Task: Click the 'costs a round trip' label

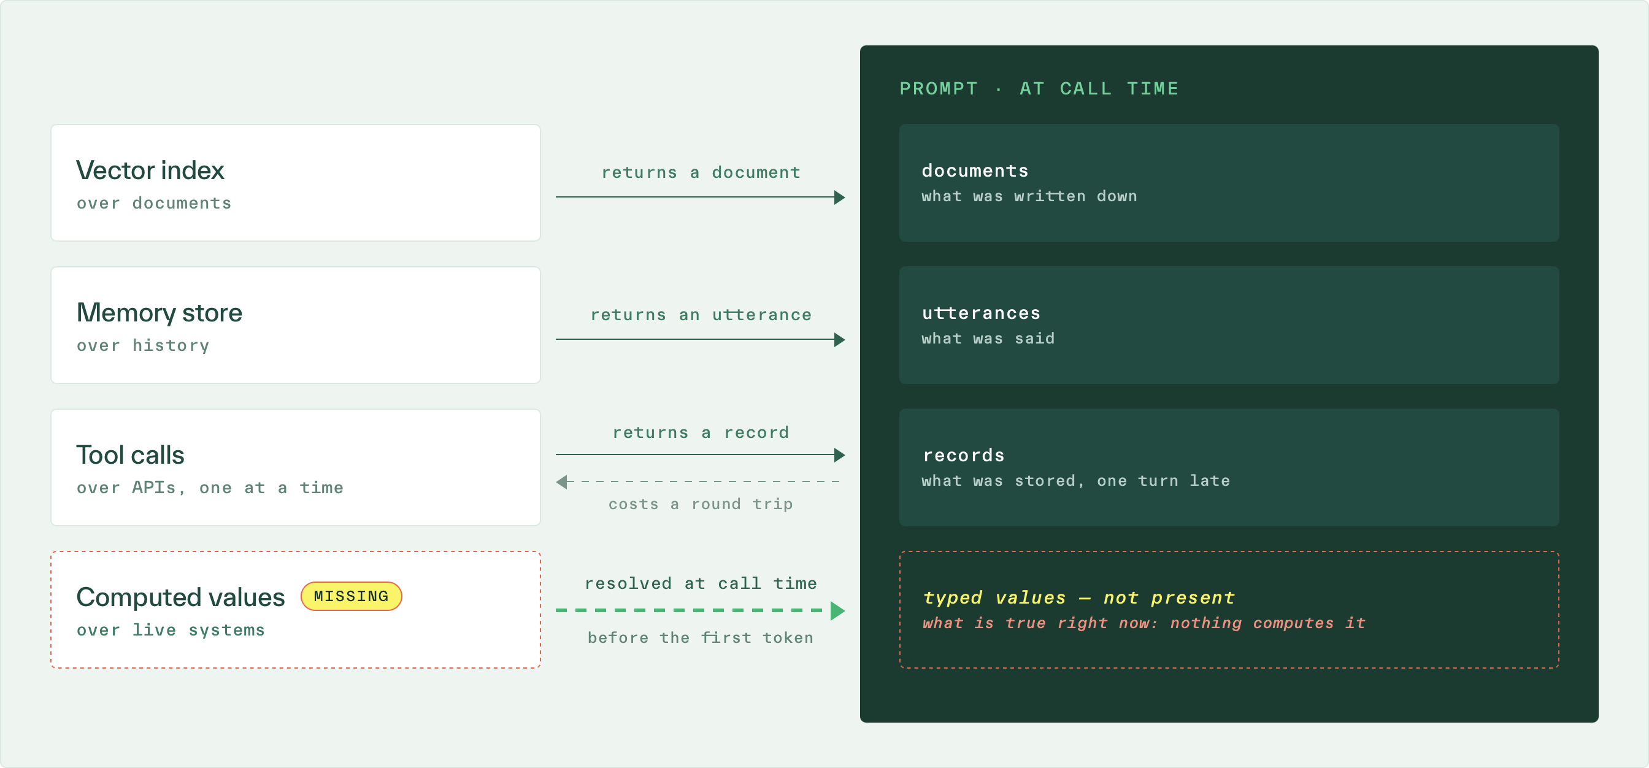Action: 701,504
